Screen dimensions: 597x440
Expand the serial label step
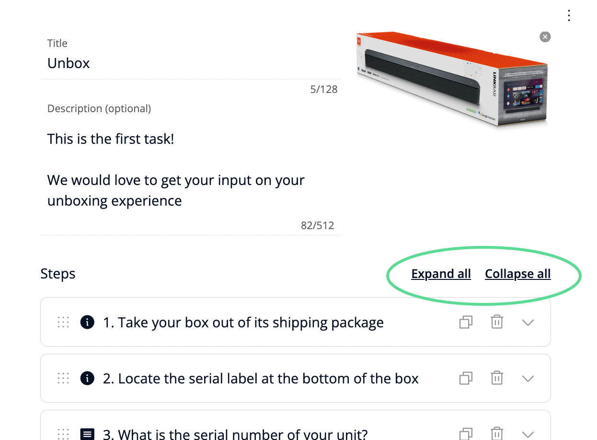point(528,378)
